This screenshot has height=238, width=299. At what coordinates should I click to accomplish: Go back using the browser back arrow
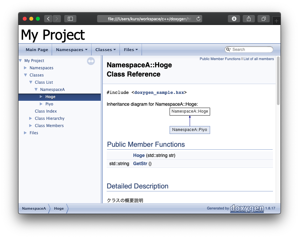coord(48,19)
